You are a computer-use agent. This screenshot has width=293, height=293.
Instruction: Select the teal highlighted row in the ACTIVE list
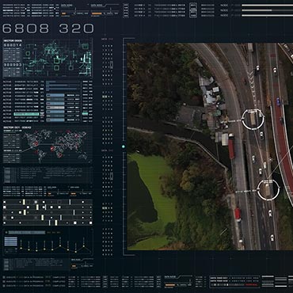pyautogui.click(x=26, y=114)
